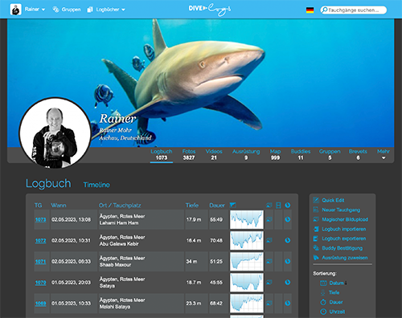The image size is (402, 318).
Task: Click the German flag language icon
Action: (310, 10)
